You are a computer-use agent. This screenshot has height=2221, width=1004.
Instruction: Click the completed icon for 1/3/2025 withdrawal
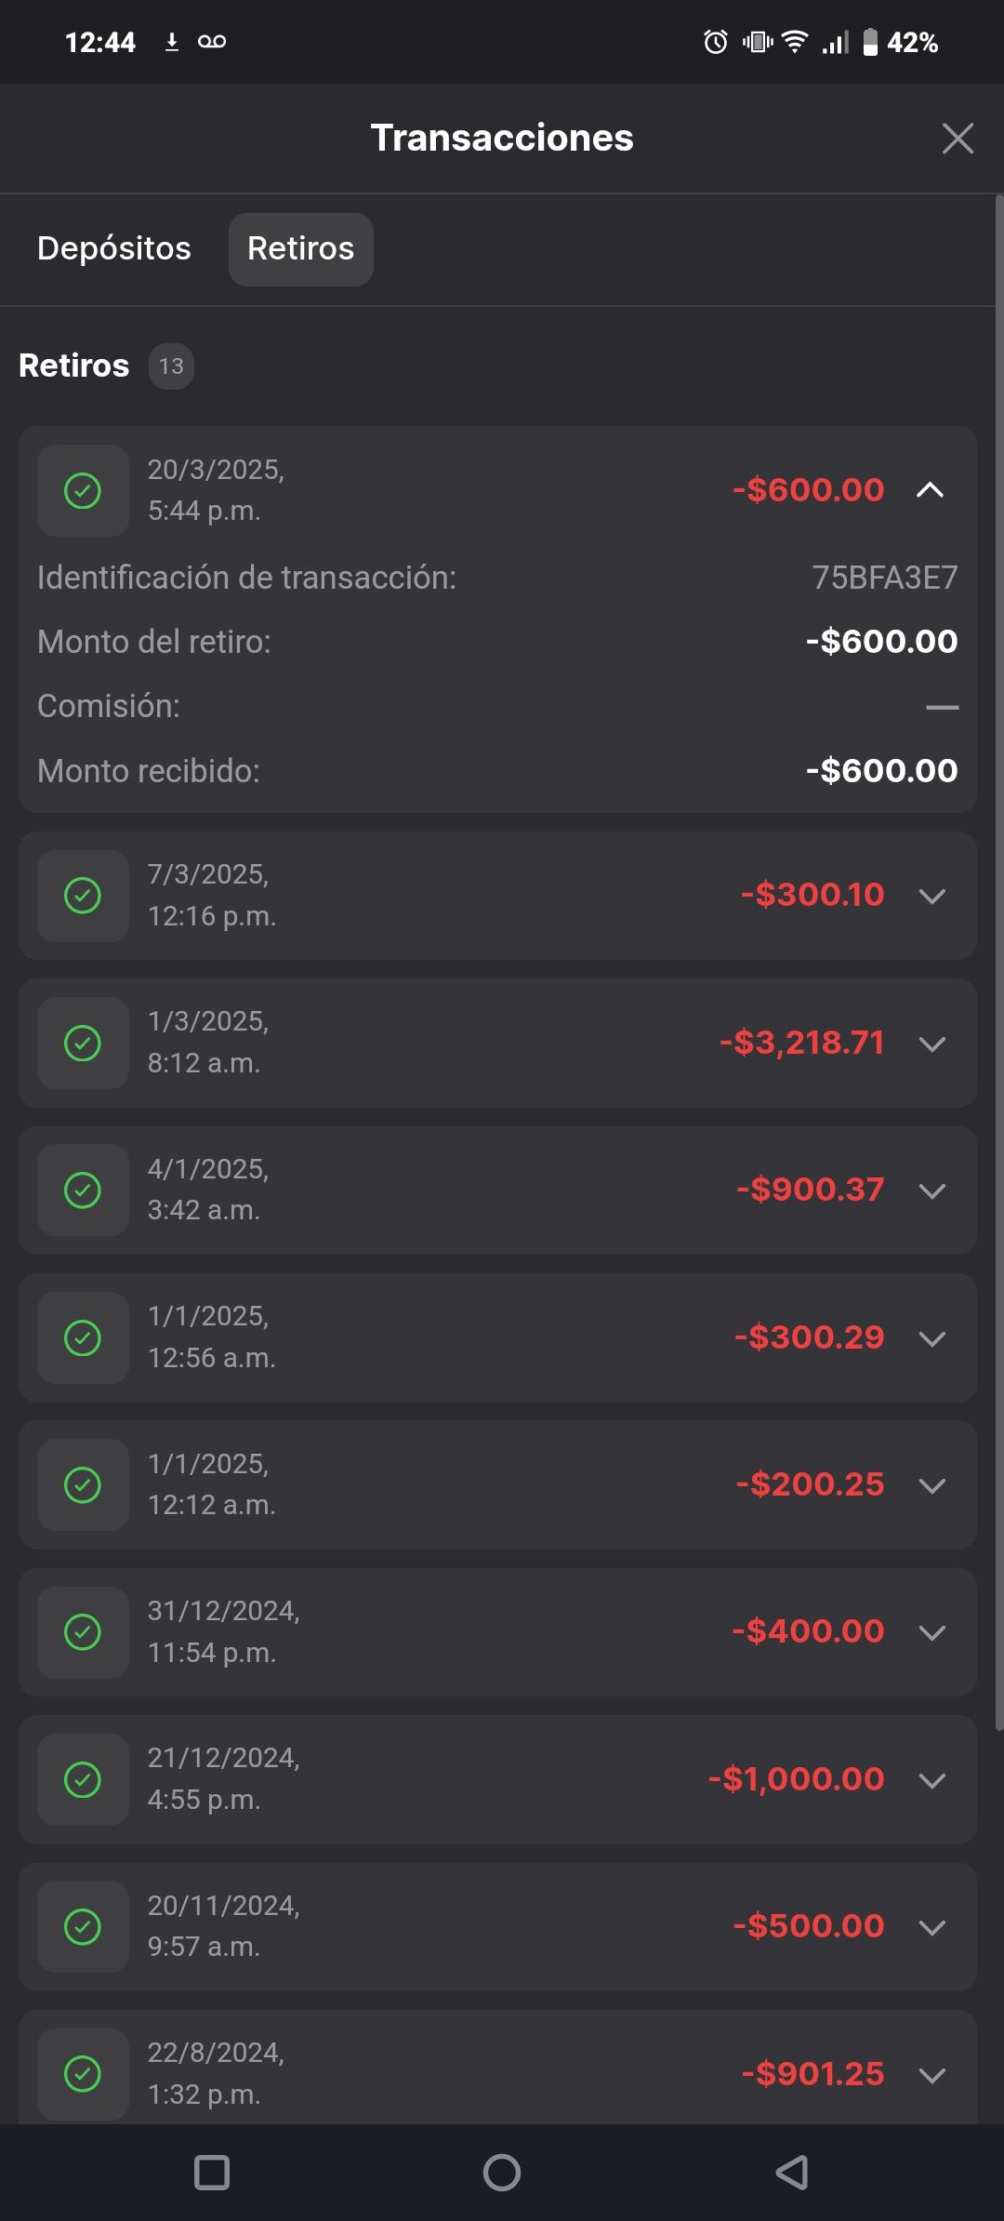click(83, 1044)
